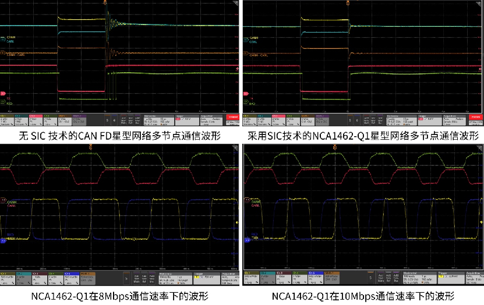This screenshot has width=484, height=305.
Task: Open Horizontal settings badge in no-SIC panel
Action: (x=158, y=120)
